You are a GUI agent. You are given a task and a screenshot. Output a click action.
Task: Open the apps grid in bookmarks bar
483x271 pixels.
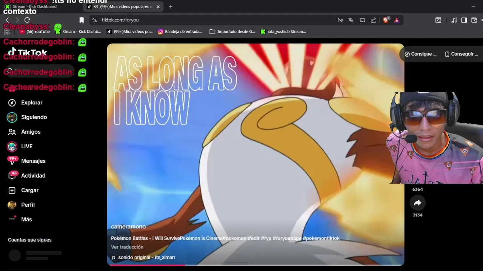(x=7, y=32)
